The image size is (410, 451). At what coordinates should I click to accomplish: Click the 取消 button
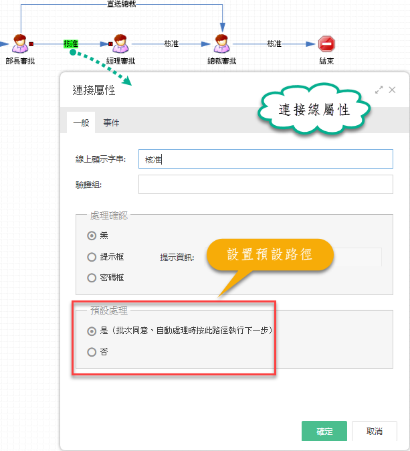point(375,431)
